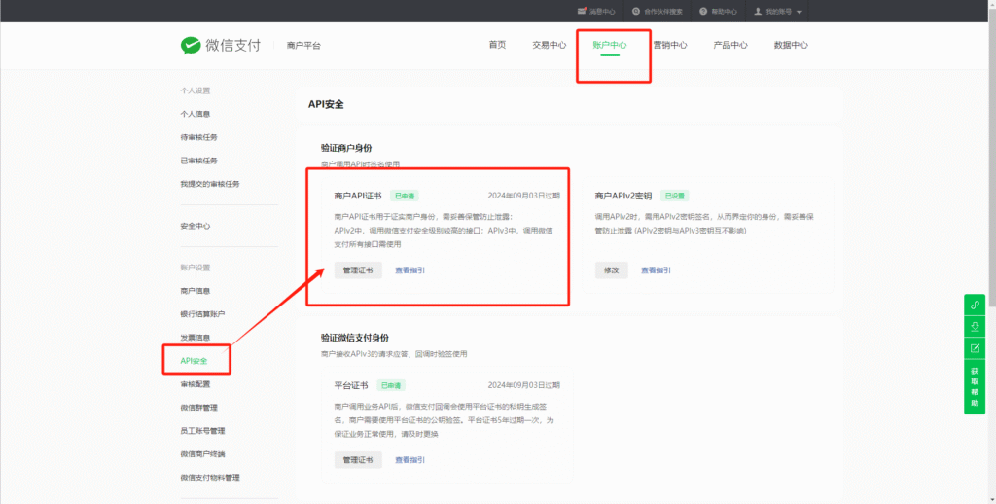This screenshot has height=504, width=996.
Task: Open 商户信息 in the sidebar
Action: pos(195,291)
